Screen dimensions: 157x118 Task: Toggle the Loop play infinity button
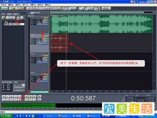(20, 97)
